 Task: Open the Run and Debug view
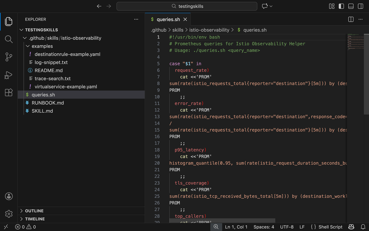tap(8, 75)
